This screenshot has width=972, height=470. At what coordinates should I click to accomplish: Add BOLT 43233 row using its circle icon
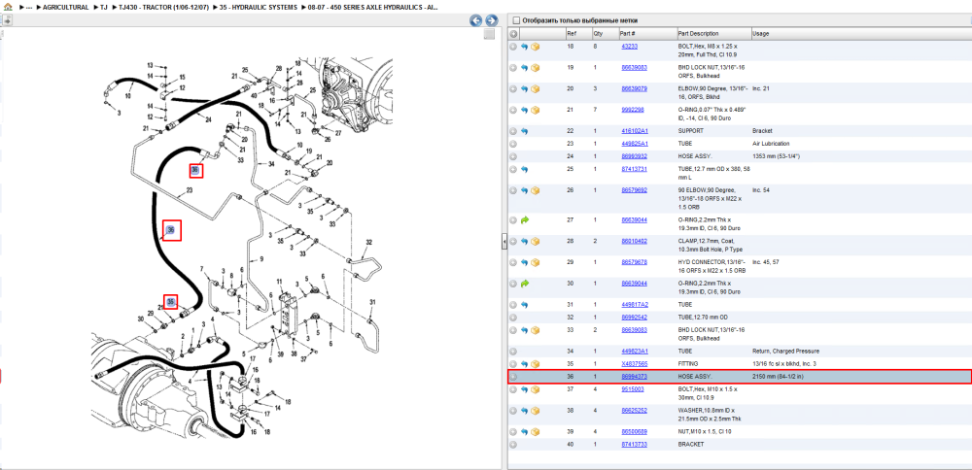513,47
